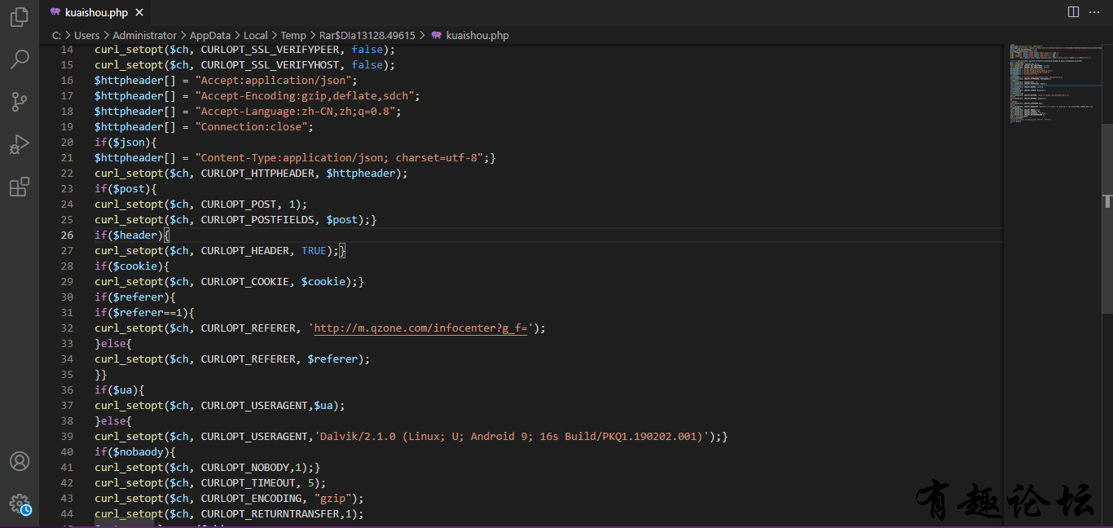Image resolution: width=1113 pixels, height=528 pixels.
Task: Click the Temp breadcrumb segment
Action: click(x=293, y=35)
